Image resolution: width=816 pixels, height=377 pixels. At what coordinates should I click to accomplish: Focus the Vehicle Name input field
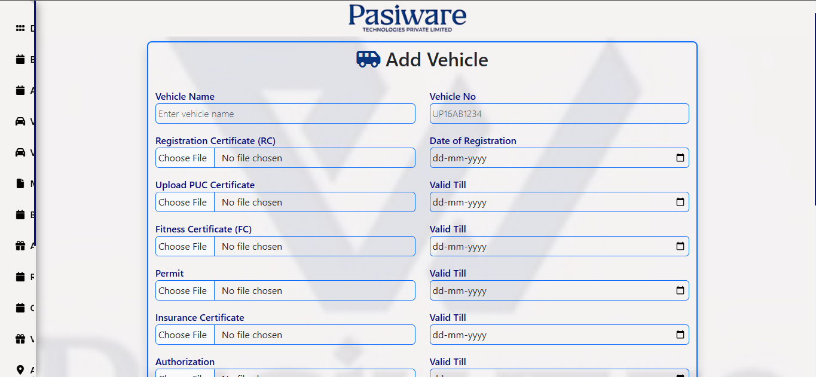[x=285, y=113]
